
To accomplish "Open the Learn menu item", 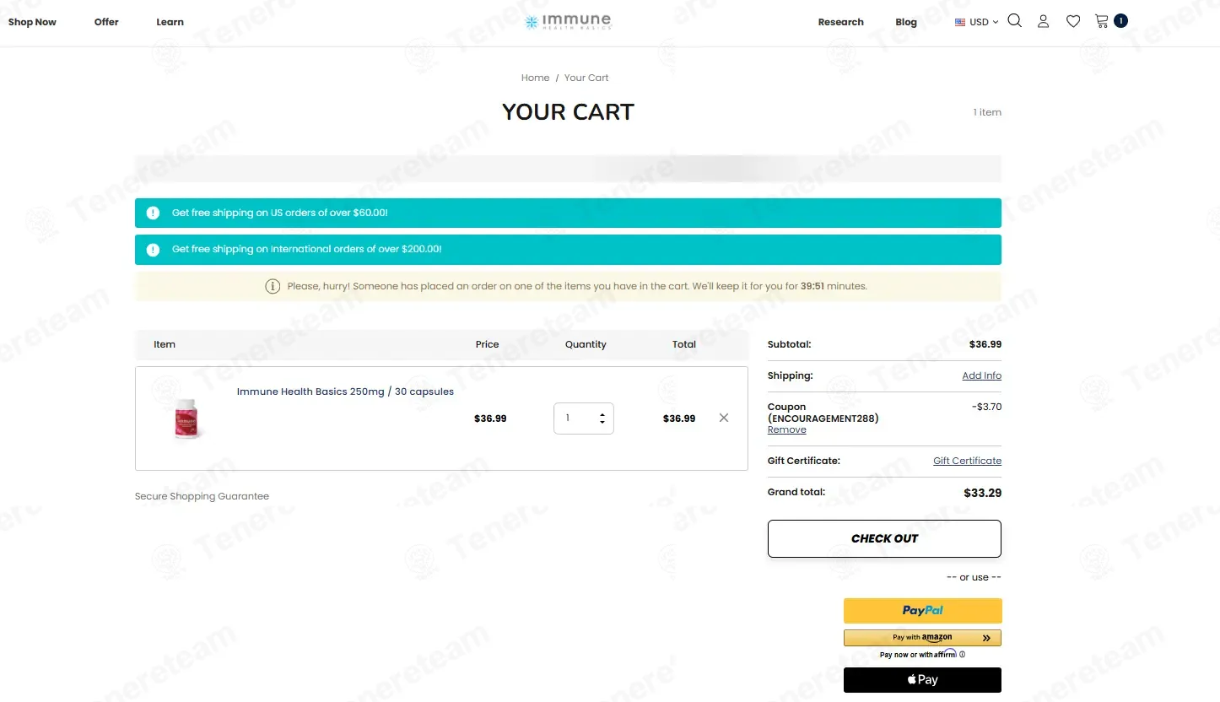I will (x=170, y=22).
